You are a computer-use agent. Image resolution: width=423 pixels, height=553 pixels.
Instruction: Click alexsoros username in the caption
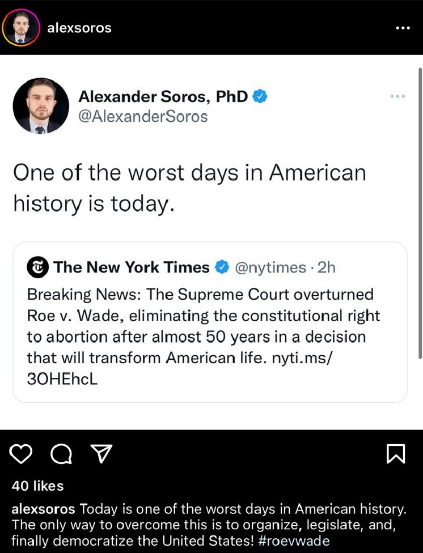pyautogui.click(x=43, y=508)
